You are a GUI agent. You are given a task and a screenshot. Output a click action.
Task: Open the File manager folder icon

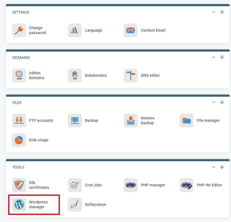coord(186,121)
